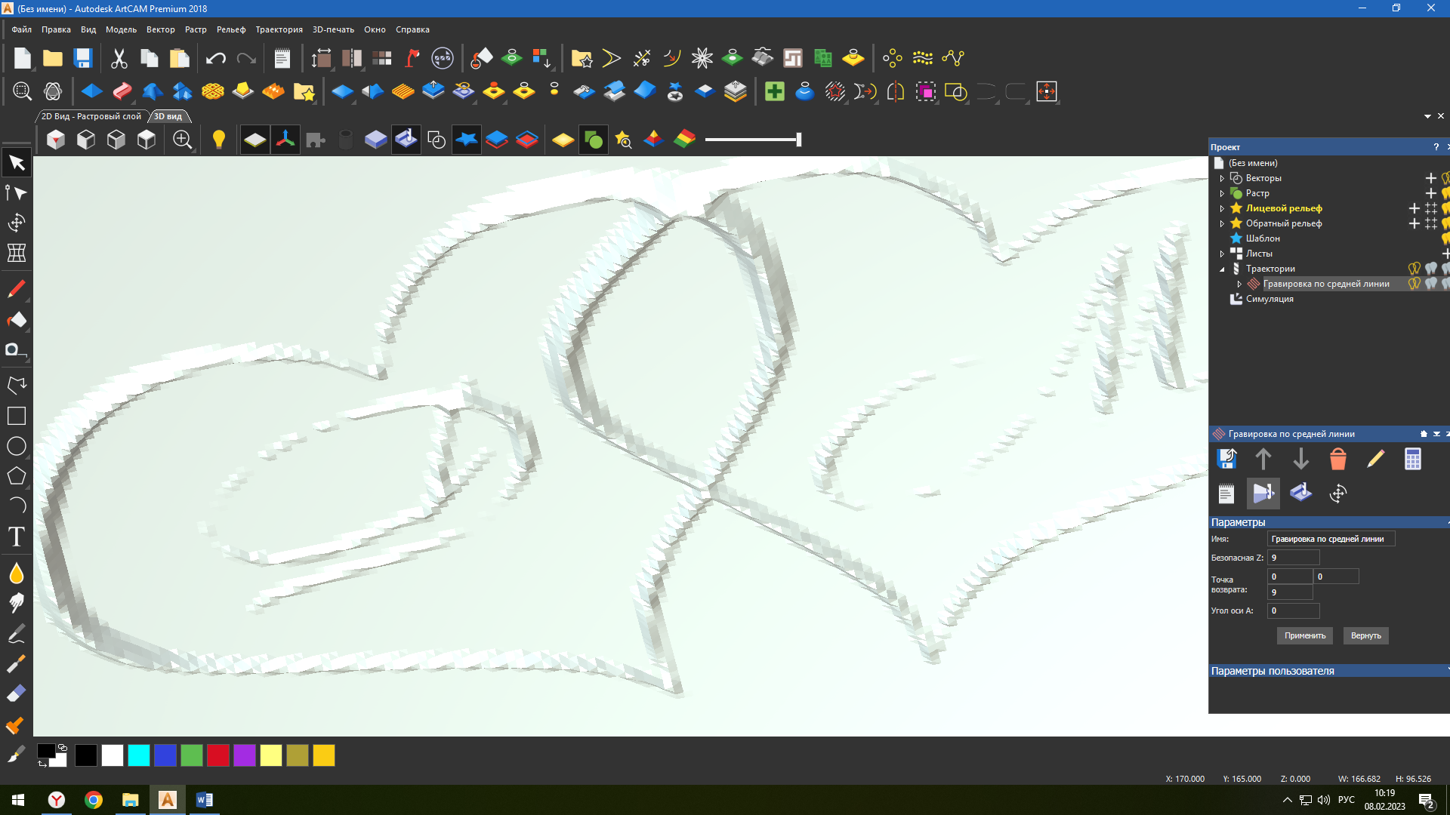Toggle visibility bulb for Гравировка по средней линии
The width and height of the screenshot is (1450, 815).
pyautogui.click(x=1415, y=284)
